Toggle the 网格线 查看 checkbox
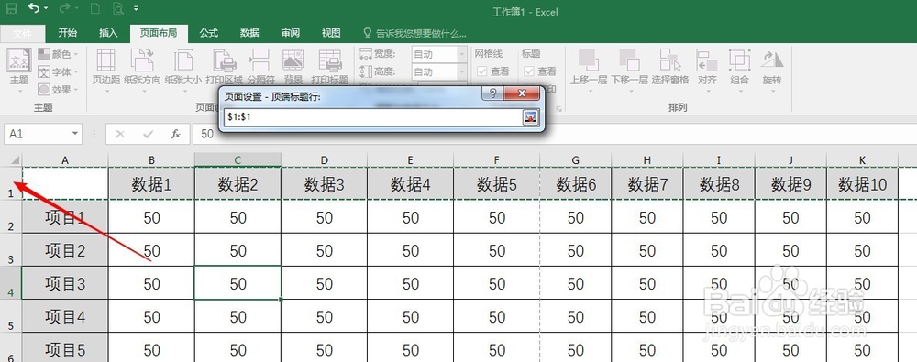The height and width of the screenshot is (362, 917). click(x=482, y=71)
